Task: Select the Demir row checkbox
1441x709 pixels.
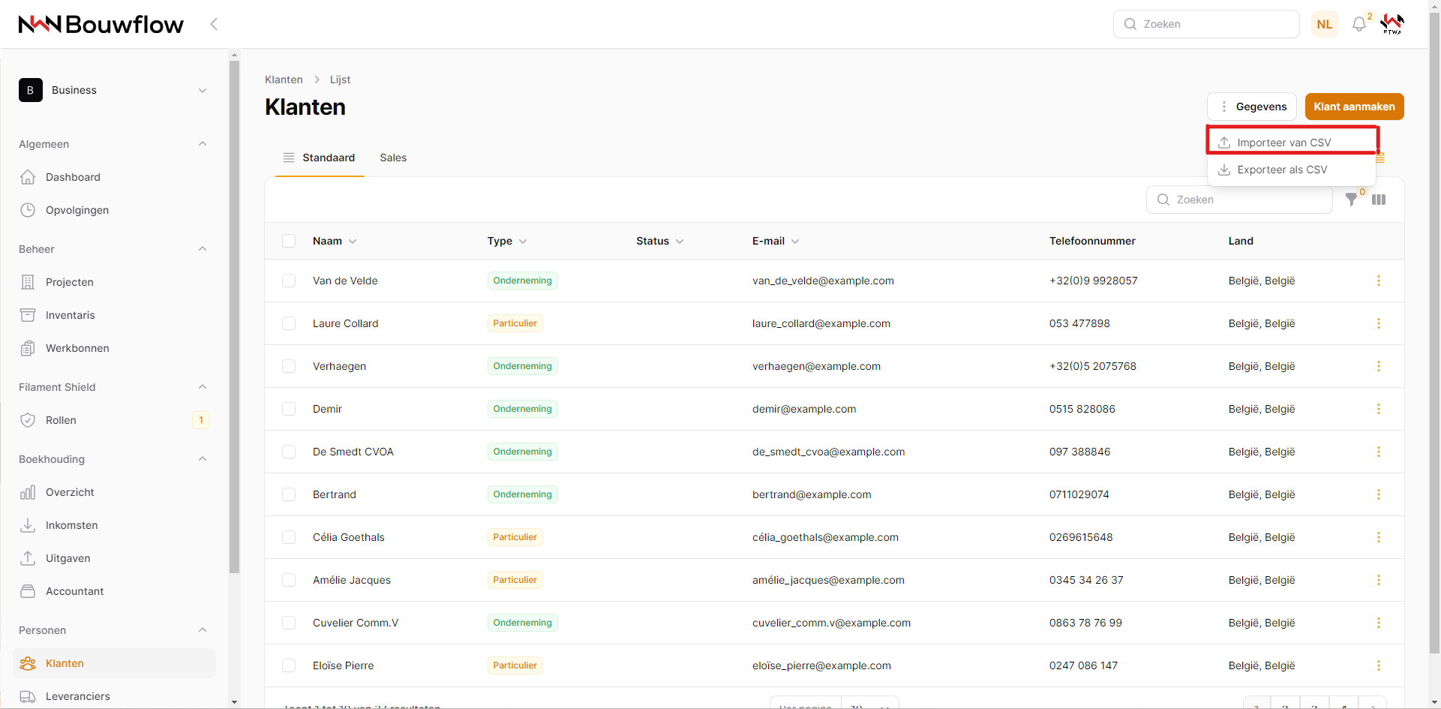Action: point(289,409)
